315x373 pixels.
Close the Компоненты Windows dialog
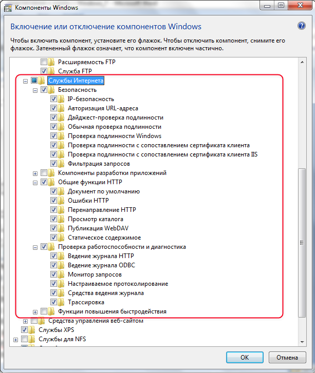[300, 5]
